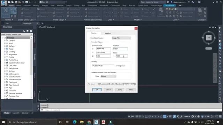Click the command line close X icon
The image size is (223, 125).
click(38, 106)
